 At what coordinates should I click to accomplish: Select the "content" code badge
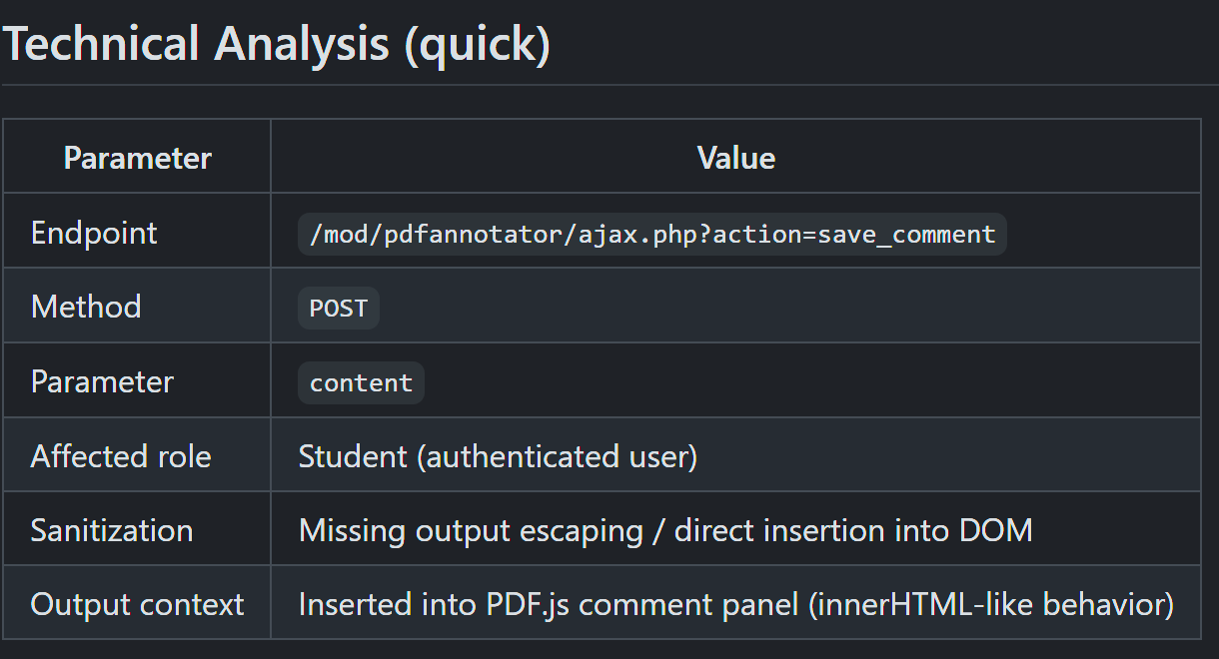(361, 383)
